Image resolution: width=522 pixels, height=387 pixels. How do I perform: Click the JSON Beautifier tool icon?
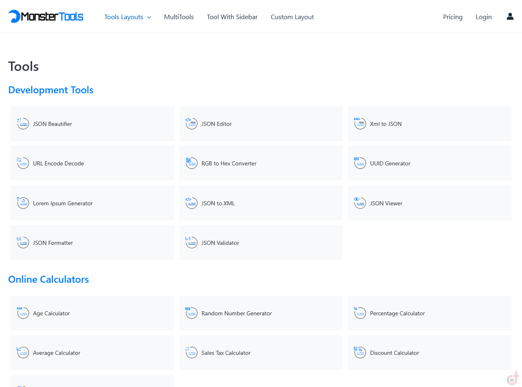click(x=23, y=124)
